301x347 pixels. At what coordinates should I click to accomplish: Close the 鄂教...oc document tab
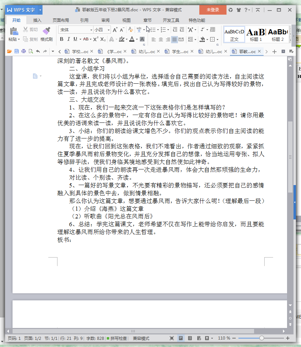[260, 51]
